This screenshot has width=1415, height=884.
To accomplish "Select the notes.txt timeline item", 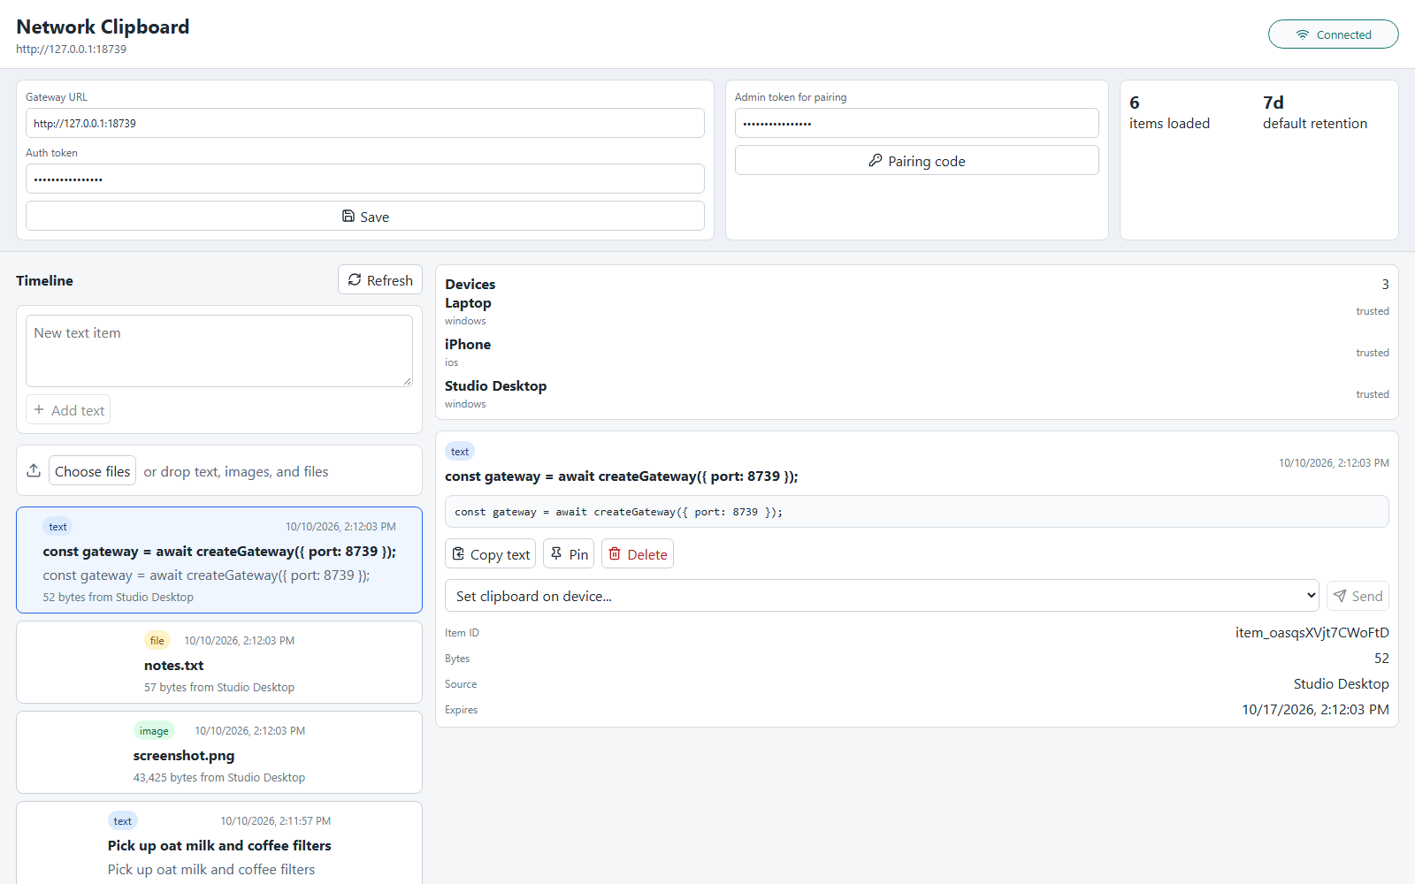I will 219,662.
